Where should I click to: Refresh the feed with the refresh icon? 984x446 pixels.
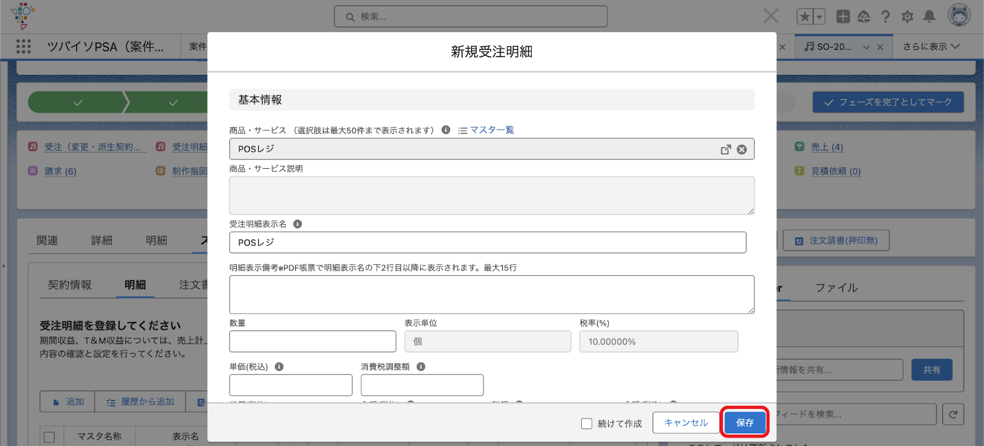(x=953, y=415)
